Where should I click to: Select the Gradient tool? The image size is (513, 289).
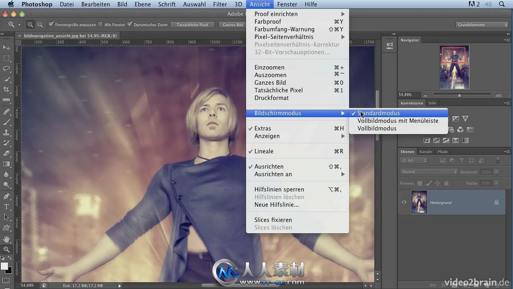(6, 164)
